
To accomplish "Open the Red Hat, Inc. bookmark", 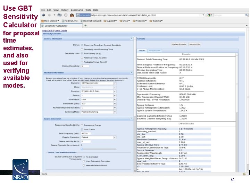I will pyautogui.click(x=70, y=21).
